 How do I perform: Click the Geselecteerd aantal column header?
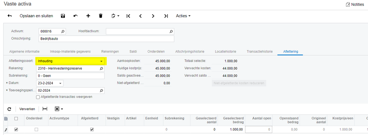[204, 120]
